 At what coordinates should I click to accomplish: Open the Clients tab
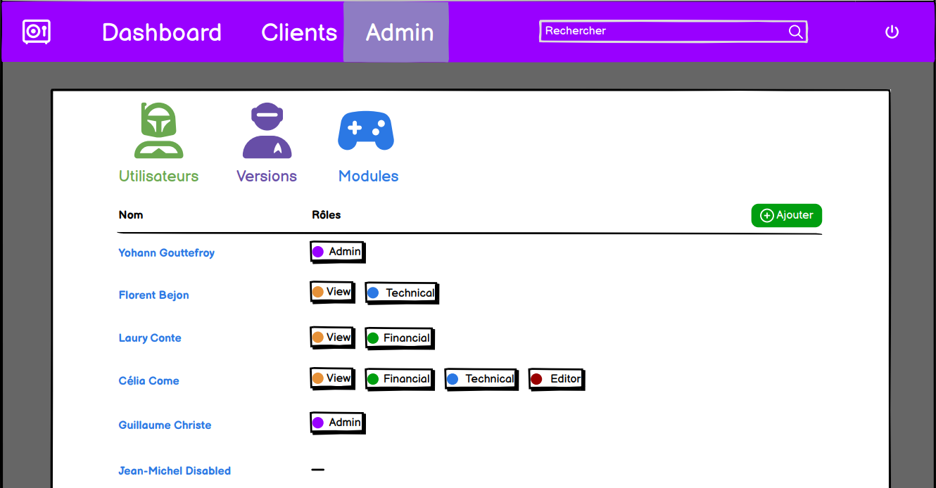299,32
